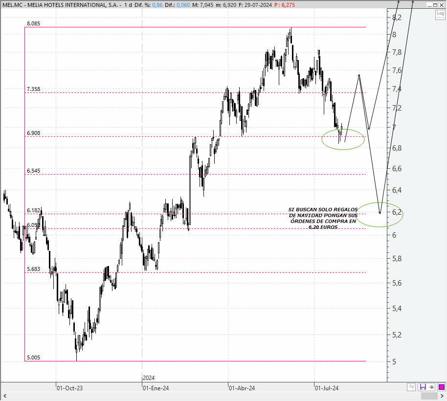
Task: Maximize the MEL.MC chart window
Action: tap(435, 5)
